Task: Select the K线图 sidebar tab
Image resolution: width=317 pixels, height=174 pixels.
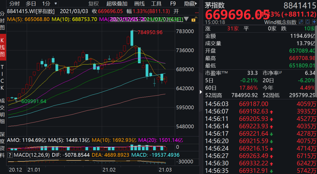Action: [x=3, y=47]
